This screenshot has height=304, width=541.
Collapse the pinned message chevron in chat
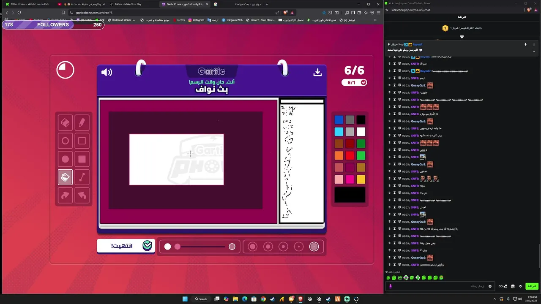point(534,51)
